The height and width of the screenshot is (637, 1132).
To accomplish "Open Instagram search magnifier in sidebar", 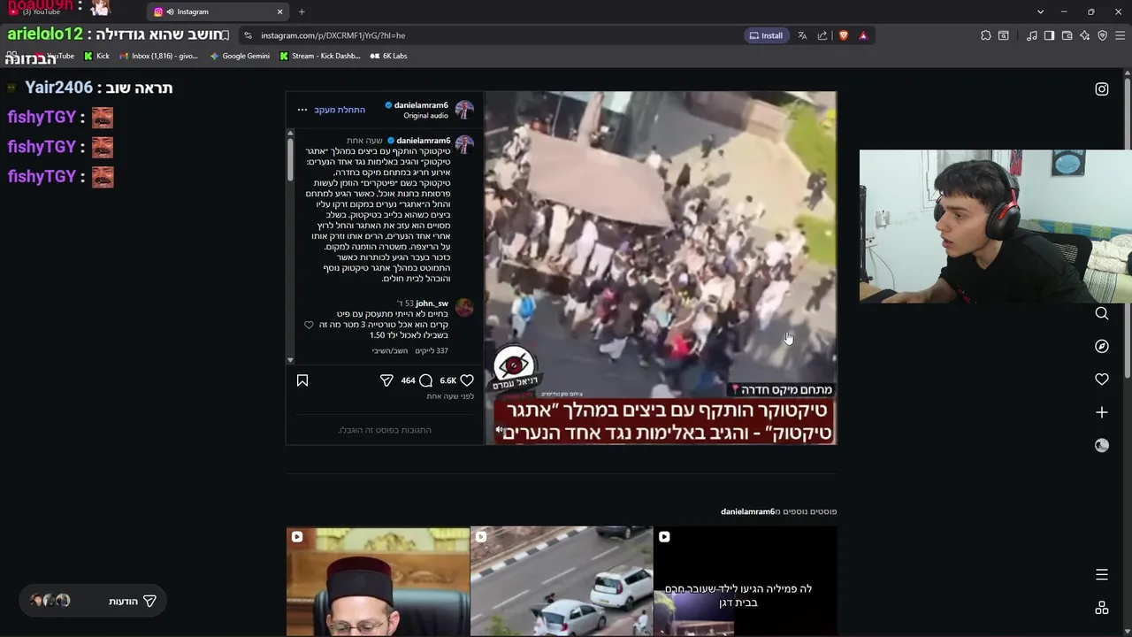I will [x=1102, y=313].
